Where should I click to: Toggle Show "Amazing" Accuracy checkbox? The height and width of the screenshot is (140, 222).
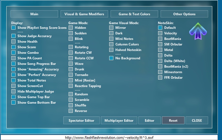pyautogui.click(x=13, y=69)
